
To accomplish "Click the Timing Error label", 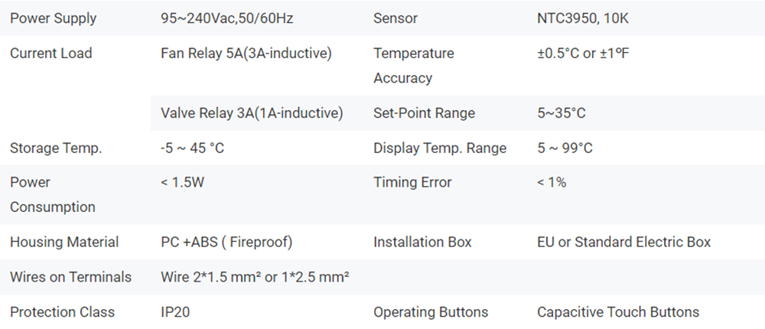I will [x=412, y=183].
